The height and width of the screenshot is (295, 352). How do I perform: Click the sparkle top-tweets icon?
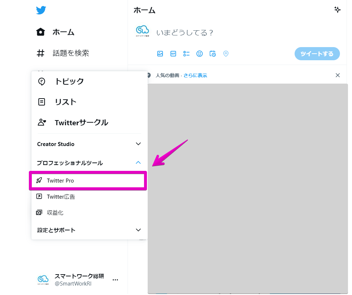337,10
